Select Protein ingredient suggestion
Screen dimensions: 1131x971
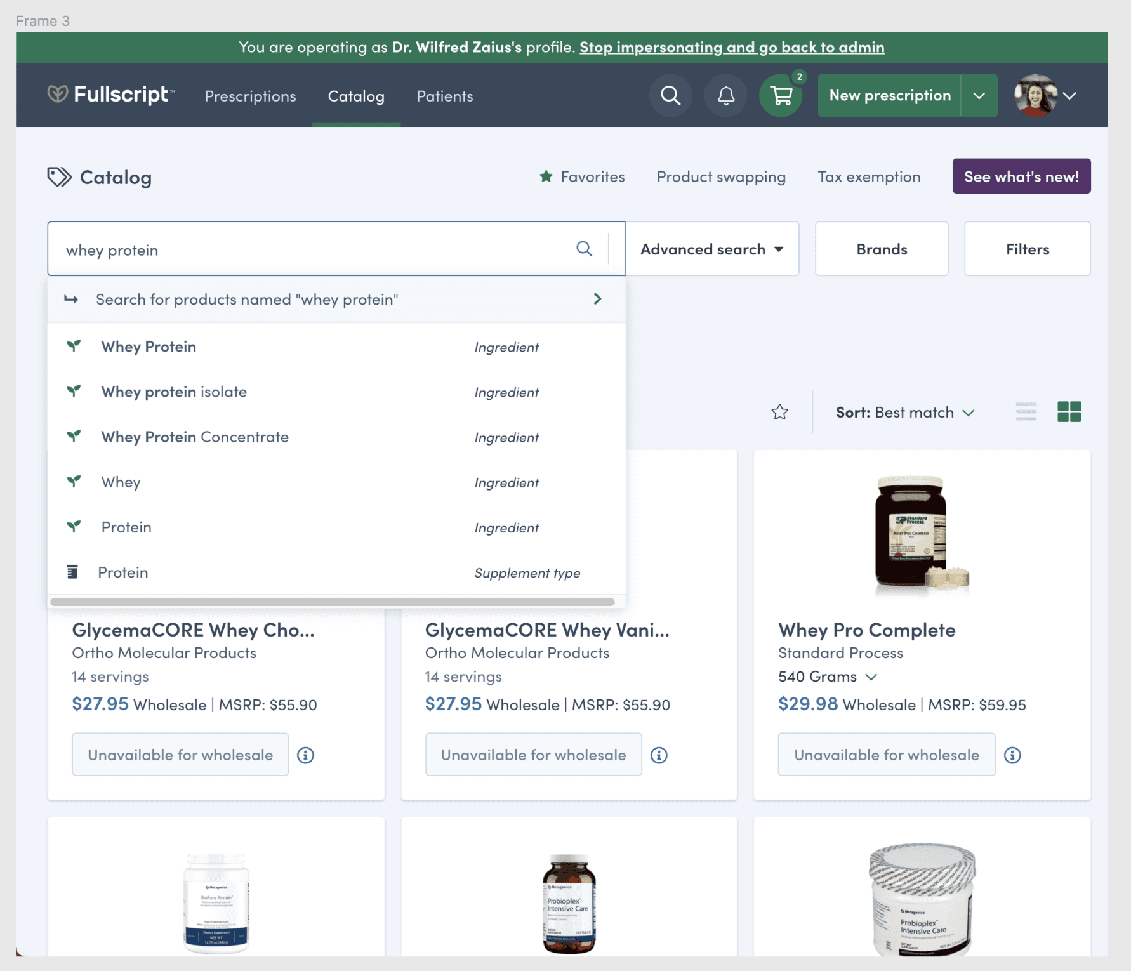[336, 527]
